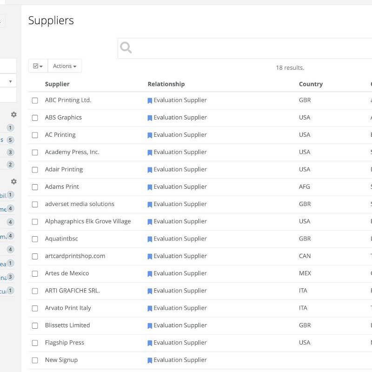Check the New Signup row checkbox
The image size is (372, 372).
pyautogui.click(x=35, y=360)
